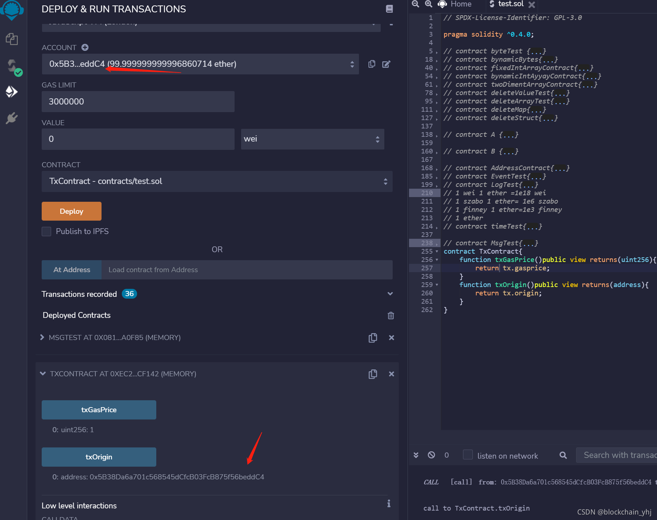Delete all deployed contracts with trash icon

click(x=391, y=315)
